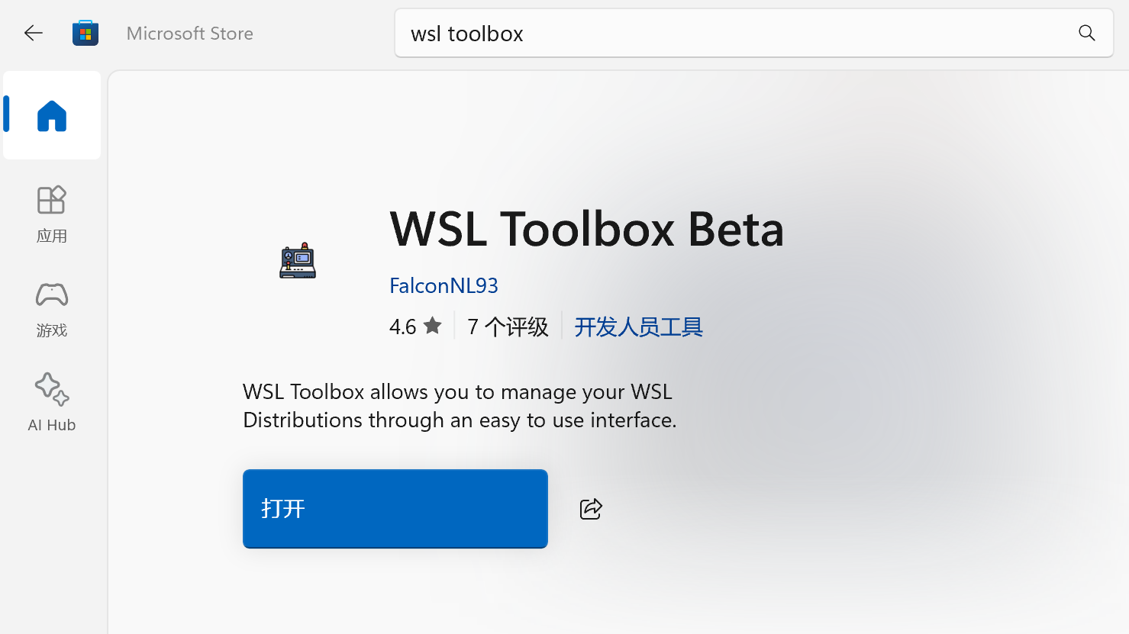
Task: Open the Home section in the sidebar
Action: [x=51, y=115]
